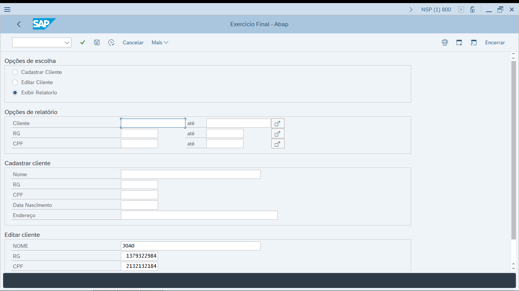The width and height of the screenshot is (519, 291).
Task: Click the CPF field with 2132132184
Action: pos(139,266)
